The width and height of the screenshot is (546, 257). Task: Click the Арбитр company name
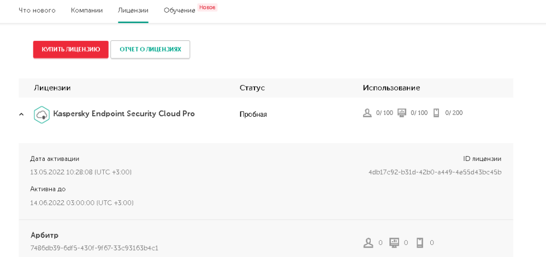(44, 235)
